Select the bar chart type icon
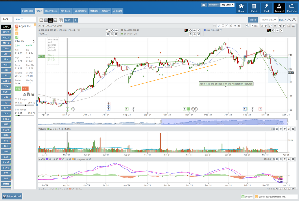The width and height of the screenshot is (299, 201). (x=46, y=20)
